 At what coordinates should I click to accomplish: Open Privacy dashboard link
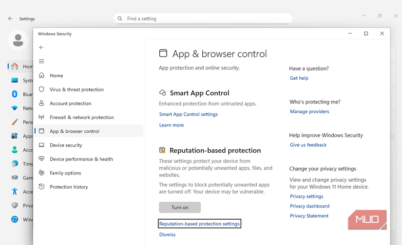coord(310,206)
